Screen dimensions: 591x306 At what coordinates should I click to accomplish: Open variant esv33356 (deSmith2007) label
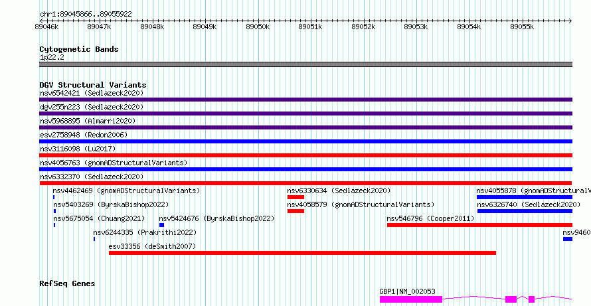coord(152,246)
